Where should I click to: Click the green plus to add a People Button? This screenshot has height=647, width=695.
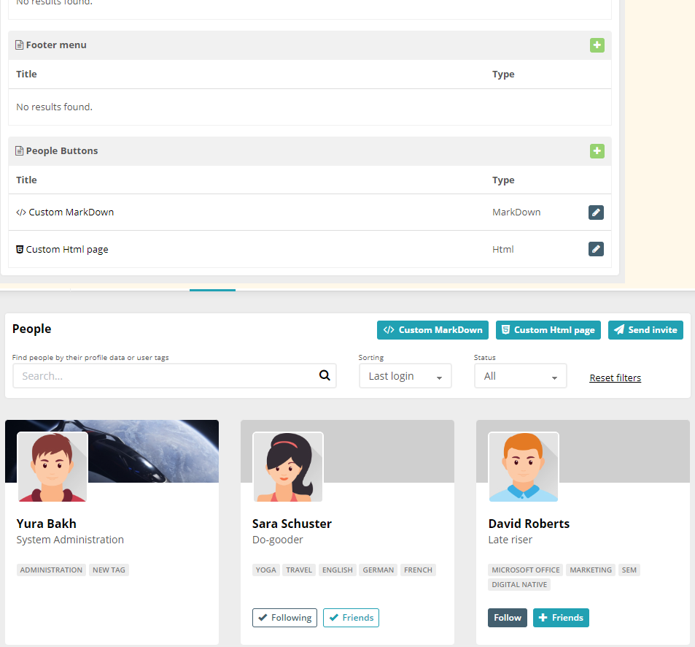[597, 151]
